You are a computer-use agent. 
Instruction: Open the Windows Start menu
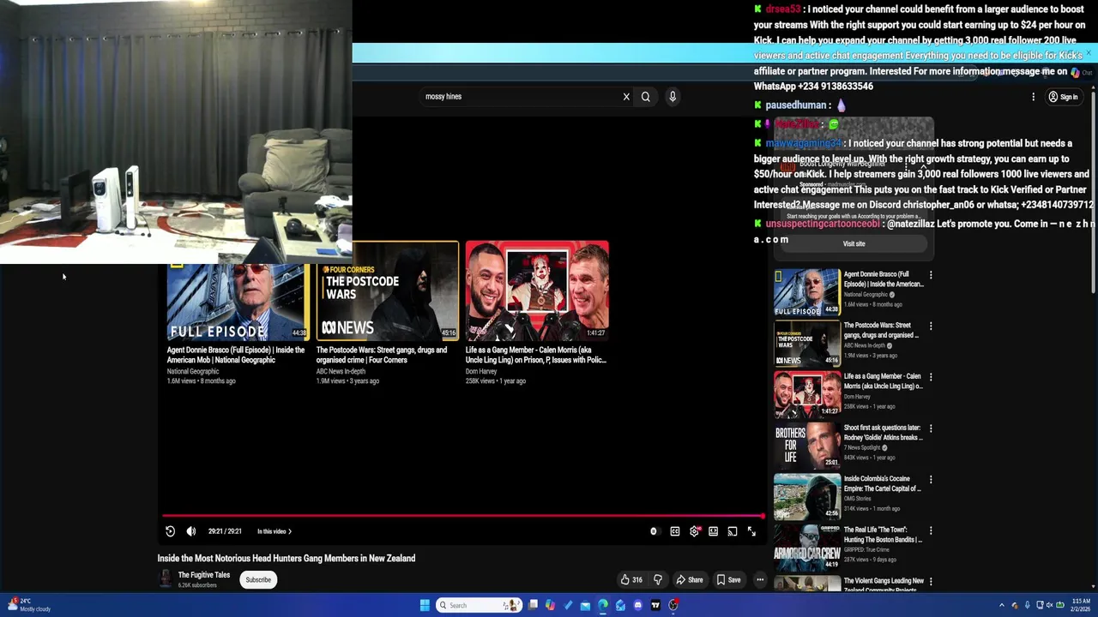(x=425, y=606)
